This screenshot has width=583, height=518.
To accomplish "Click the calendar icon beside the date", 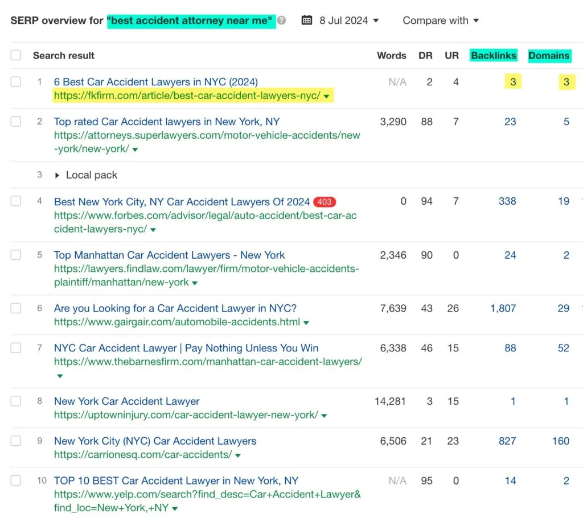I will click(307, 20).
